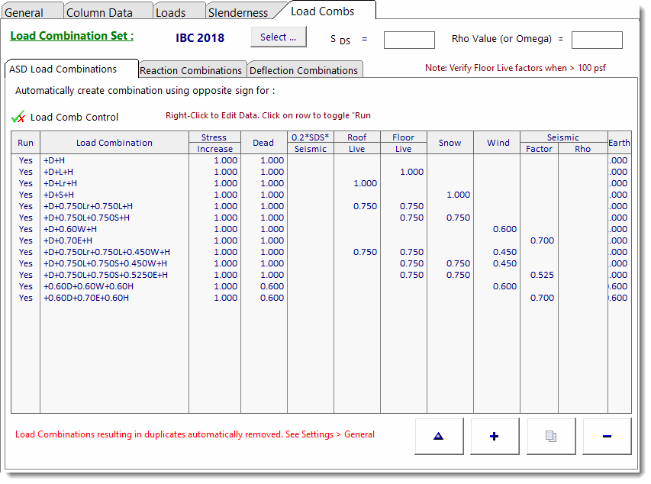Toggle Run for +0.60D+0.70E+0.60H row
This screenshot has height=484, width=651.
(x=26, y=298)
